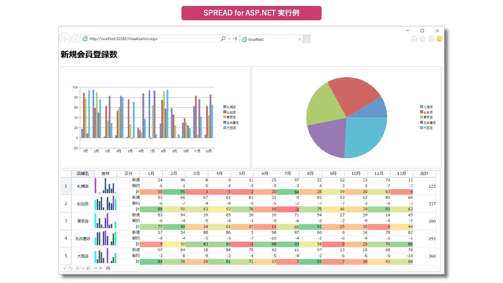
Task: Select the 区分 column header
Action: [128, 173]
